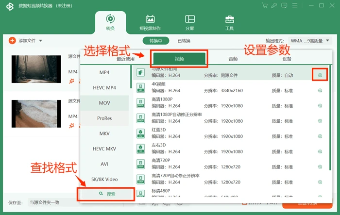Open the hamburger menu icon

click(295, 5)
